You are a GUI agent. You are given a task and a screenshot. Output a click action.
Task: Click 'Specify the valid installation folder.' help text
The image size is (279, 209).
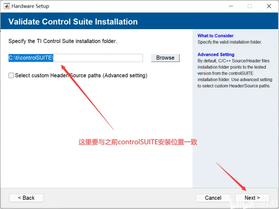coord(230,42)
